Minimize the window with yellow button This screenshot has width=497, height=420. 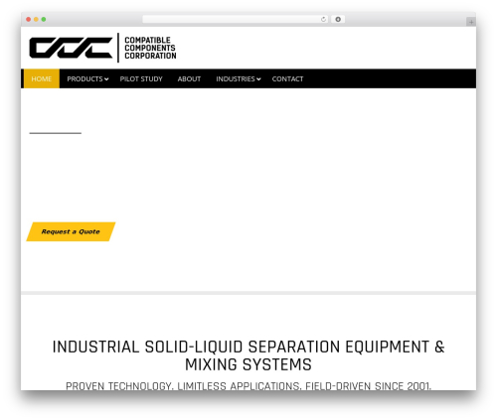(36, 20)
